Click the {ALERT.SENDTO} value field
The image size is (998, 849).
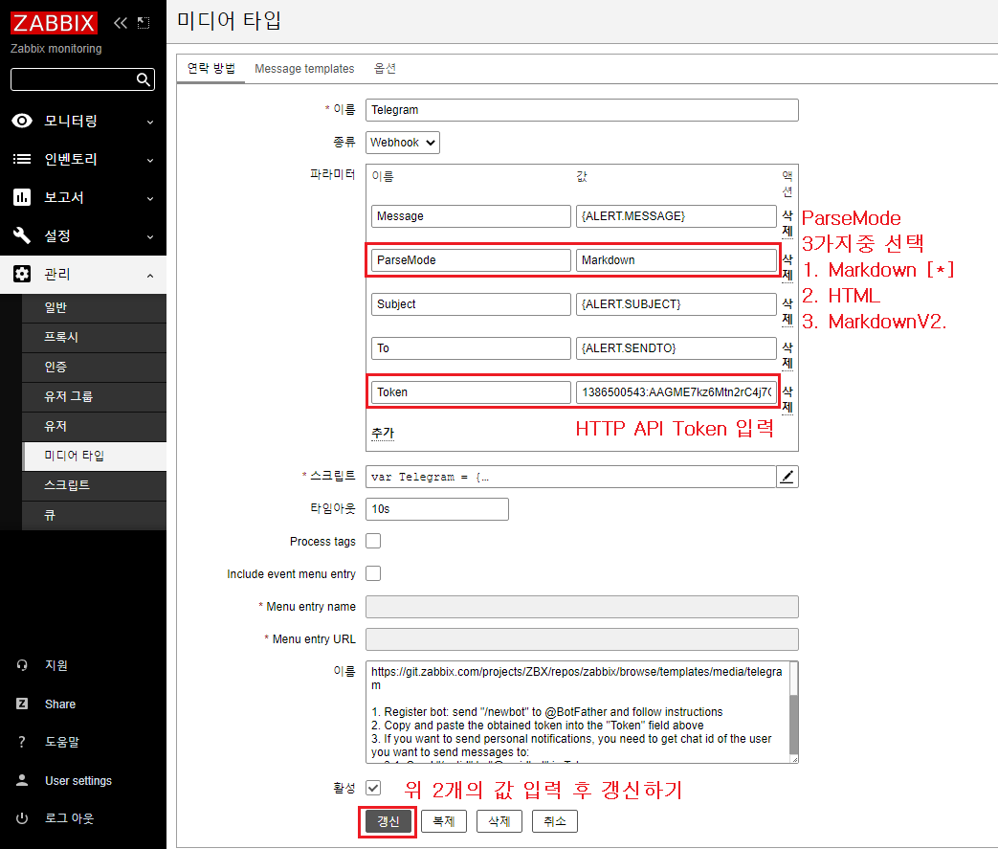(676, 348)
